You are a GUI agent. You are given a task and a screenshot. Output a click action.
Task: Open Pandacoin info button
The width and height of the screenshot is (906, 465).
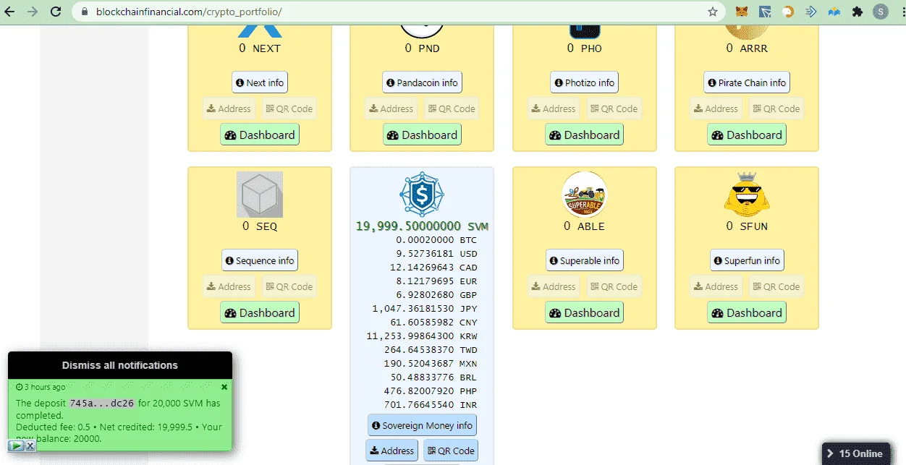click(422, 82)
